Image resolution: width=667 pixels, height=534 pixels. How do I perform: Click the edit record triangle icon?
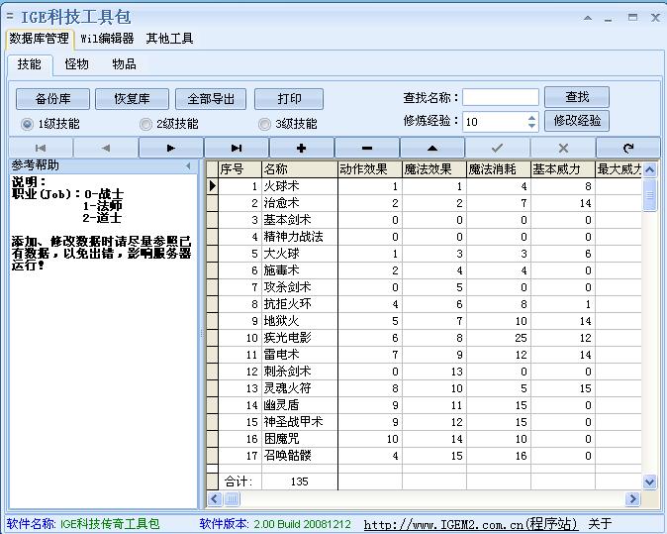coord(431,148)
